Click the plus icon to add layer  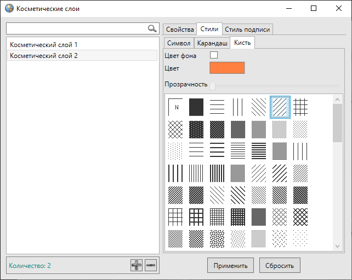137,265
